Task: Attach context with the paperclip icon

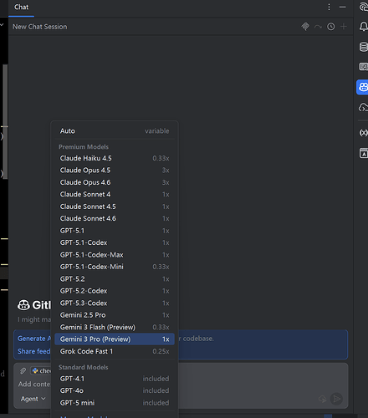Action: pos(23,370)
